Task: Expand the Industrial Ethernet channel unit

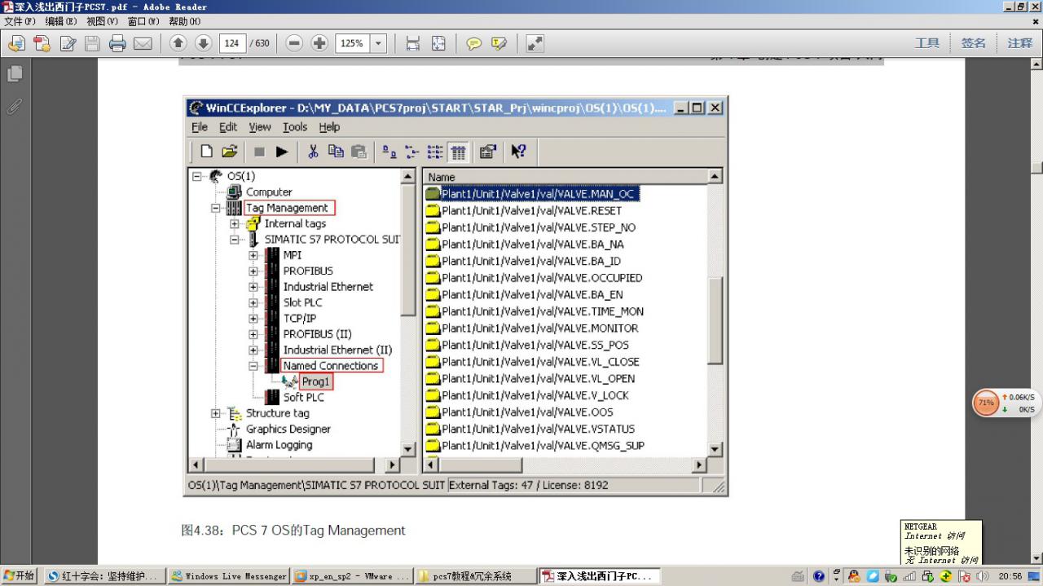Action: (253, 287)
